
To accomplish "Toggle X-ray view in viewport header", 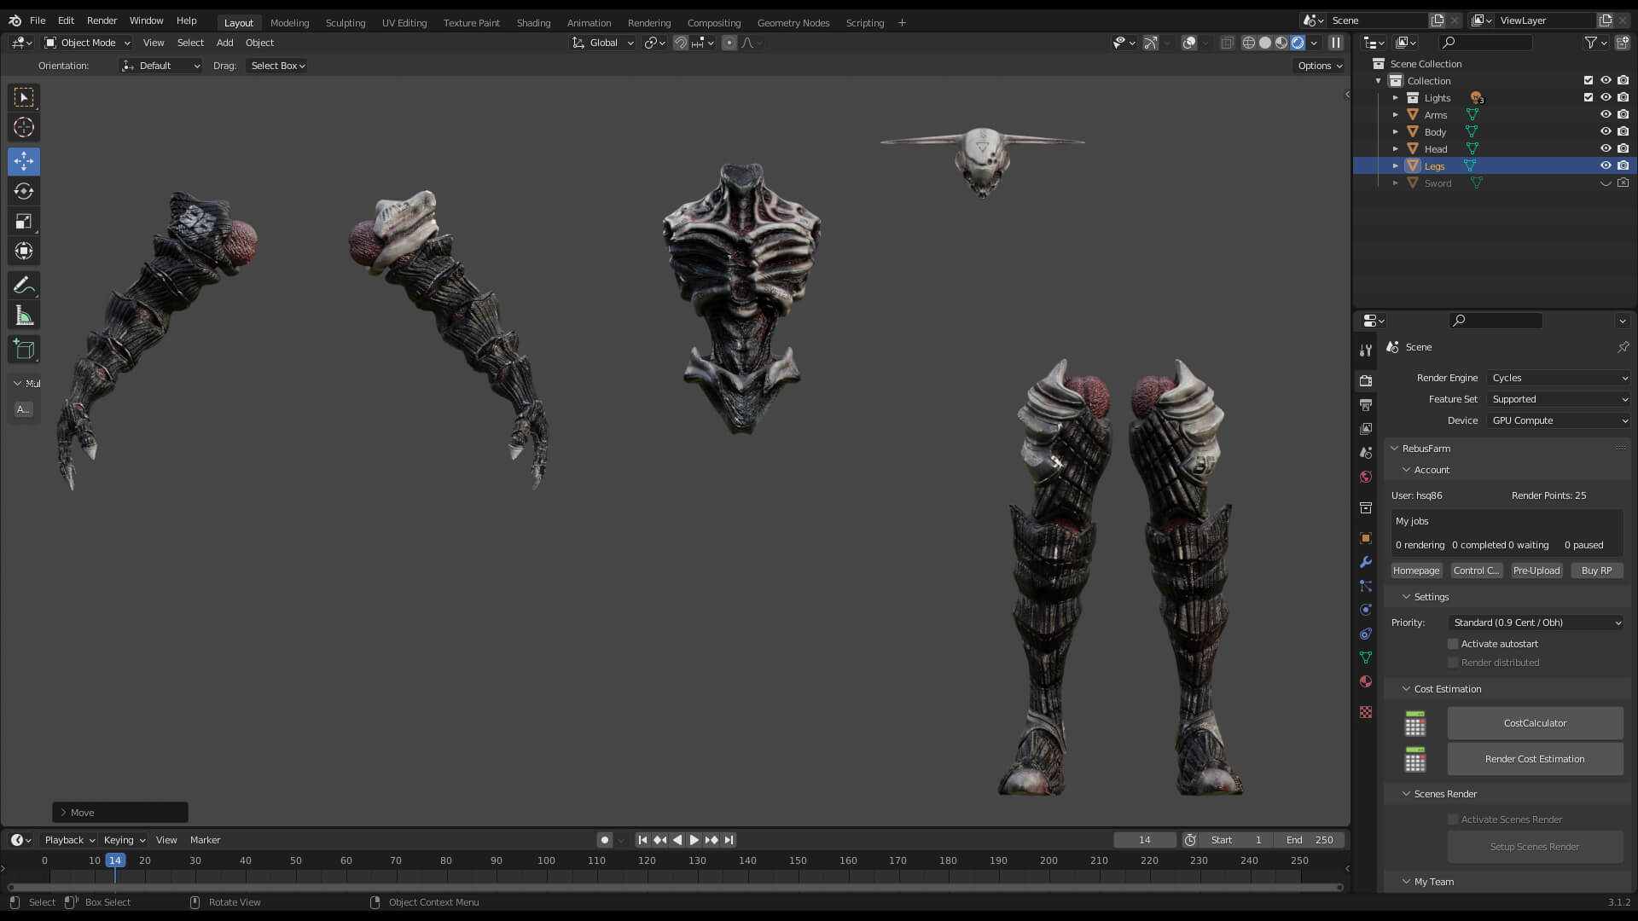I will [x=1227, y=43].
